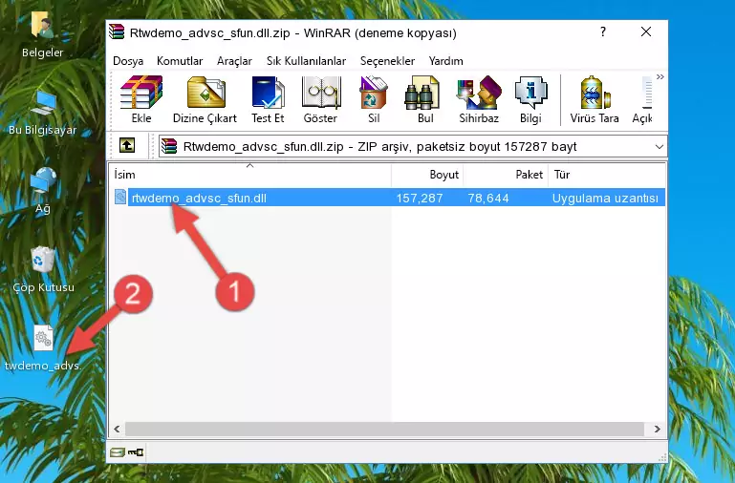The width and height of the screenshot is (735, 483).
Task: Click the Sil delete icon
Action: point(374,99)
